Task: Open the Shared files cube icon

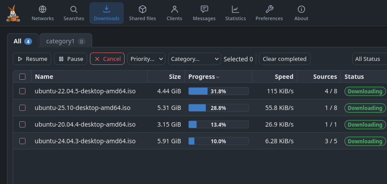Action: 143,9
